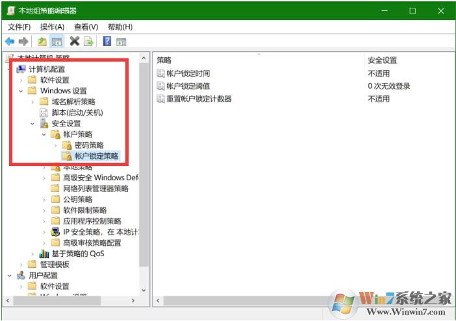Click the details pane scroll left arrow
456x321 pixels.
tap(158, 300)
